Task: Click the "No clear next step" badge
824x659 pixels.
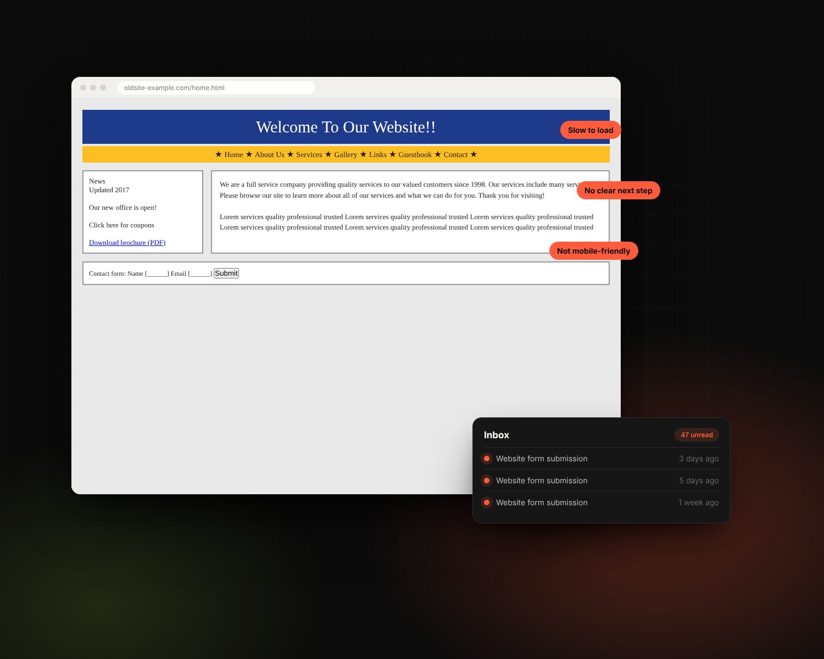Action: coord(619,191)
